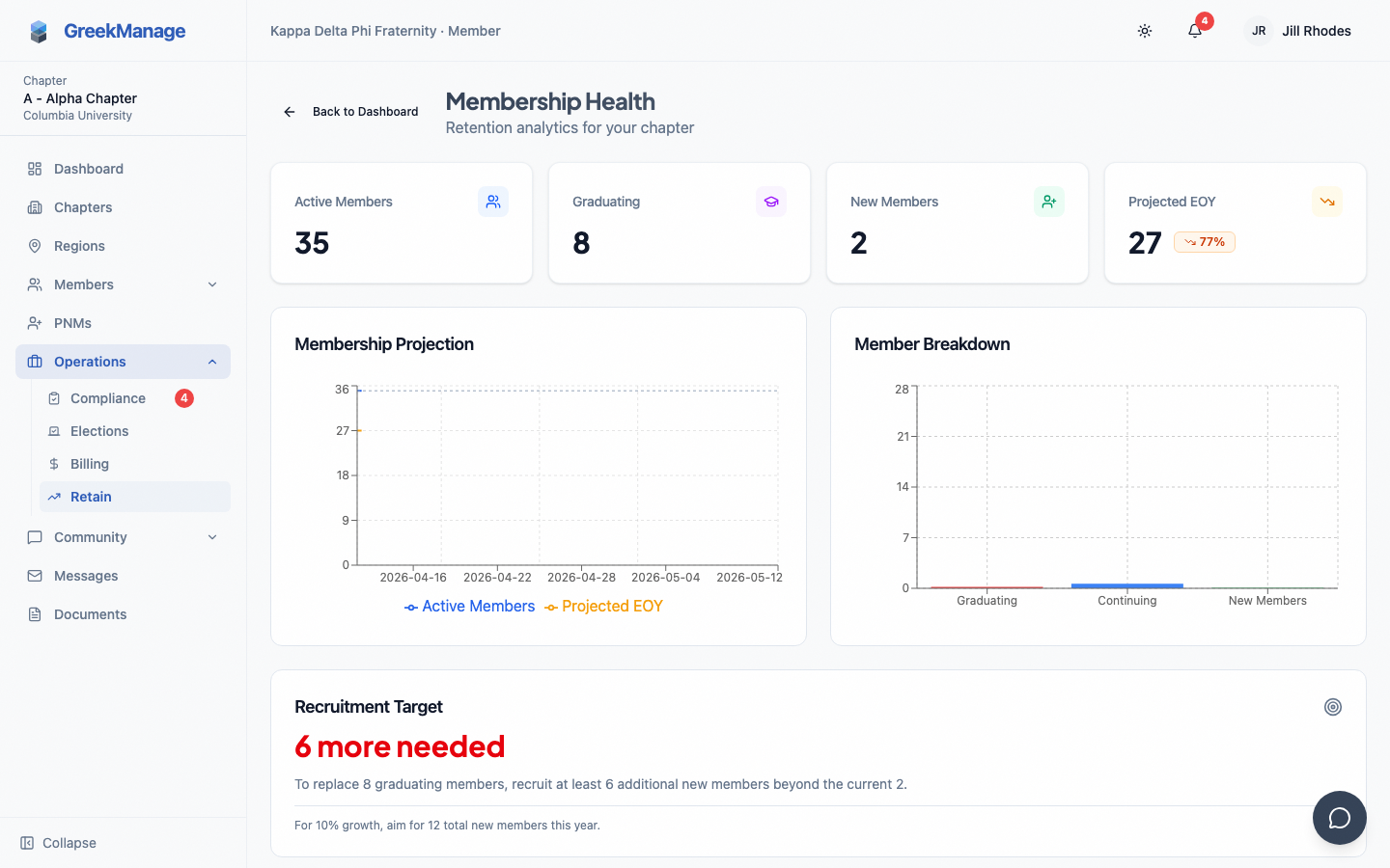
Task: Collapse the Operations chevron
Action: click(212, 362)
